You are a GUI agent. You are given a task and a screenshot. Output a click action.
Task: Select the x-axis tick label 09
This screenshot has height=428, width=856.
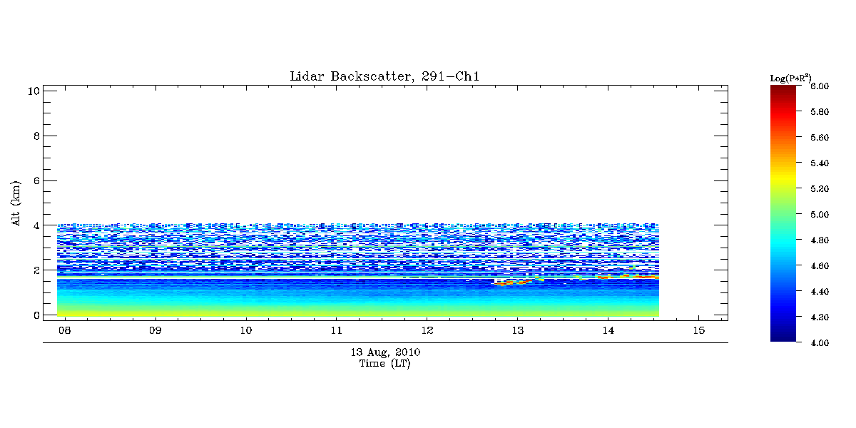tap(156, 331)
